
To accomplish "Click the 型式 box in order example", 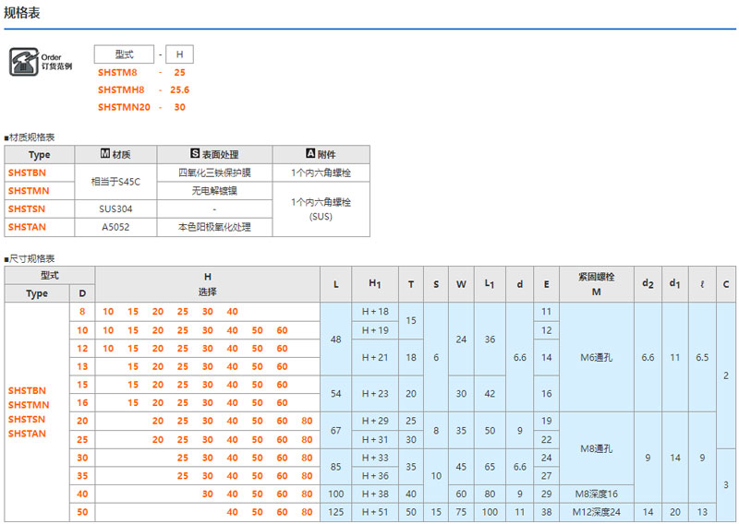I will pos(124,54).
